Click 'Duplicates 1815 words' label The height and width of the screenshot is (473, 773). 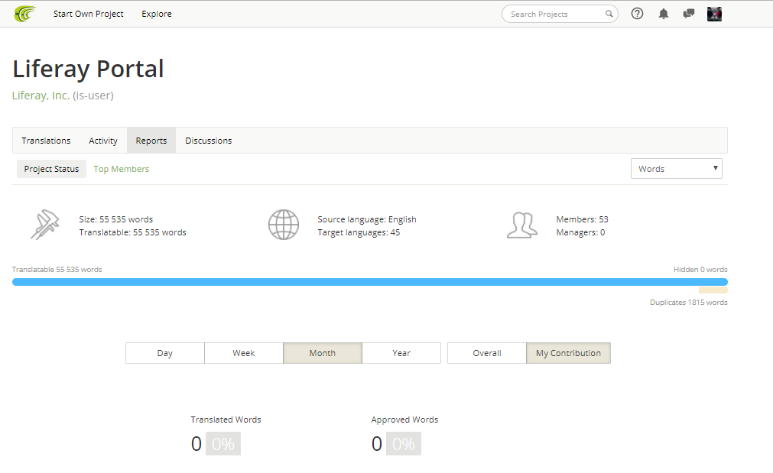click(689, 303)
